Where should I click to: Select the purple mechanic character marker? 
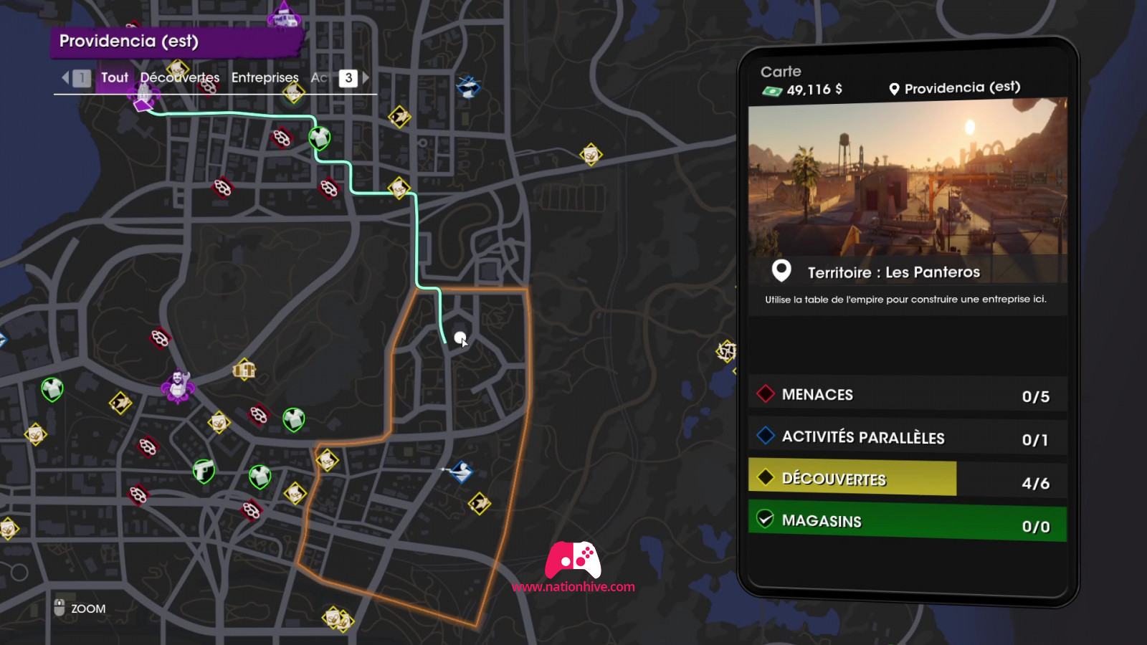click(178, 387)
